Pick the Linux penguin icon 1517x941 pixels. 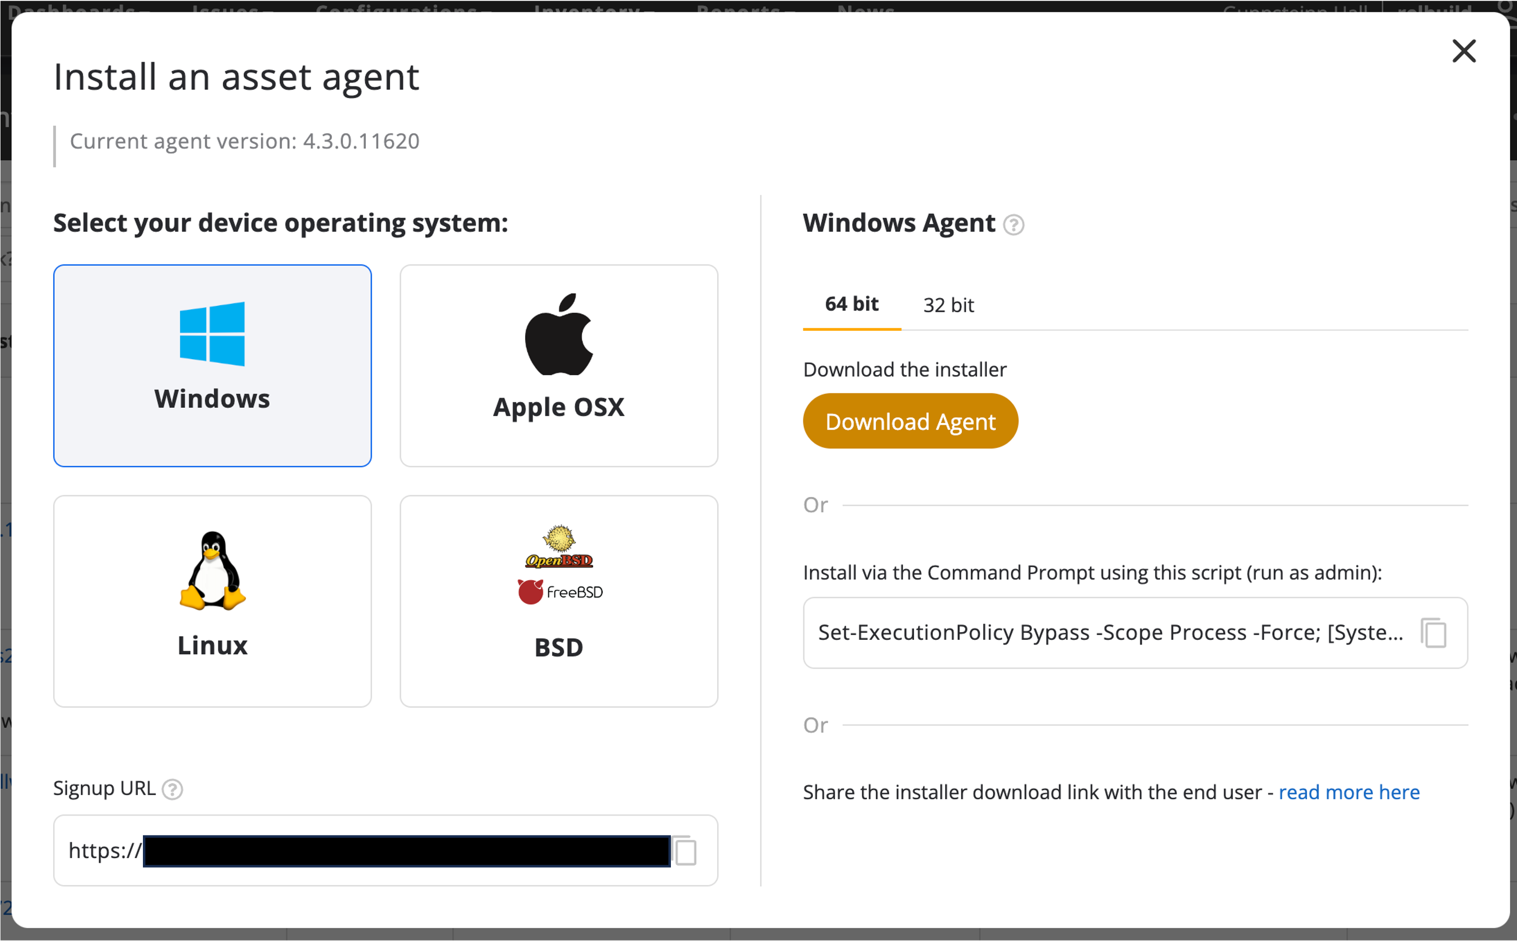(212, 570)
